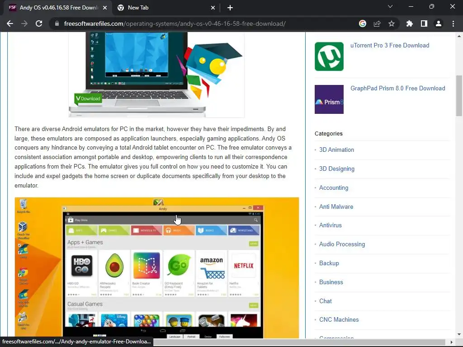
Task: Open the Backup category
Action: (x=329, y=263)
